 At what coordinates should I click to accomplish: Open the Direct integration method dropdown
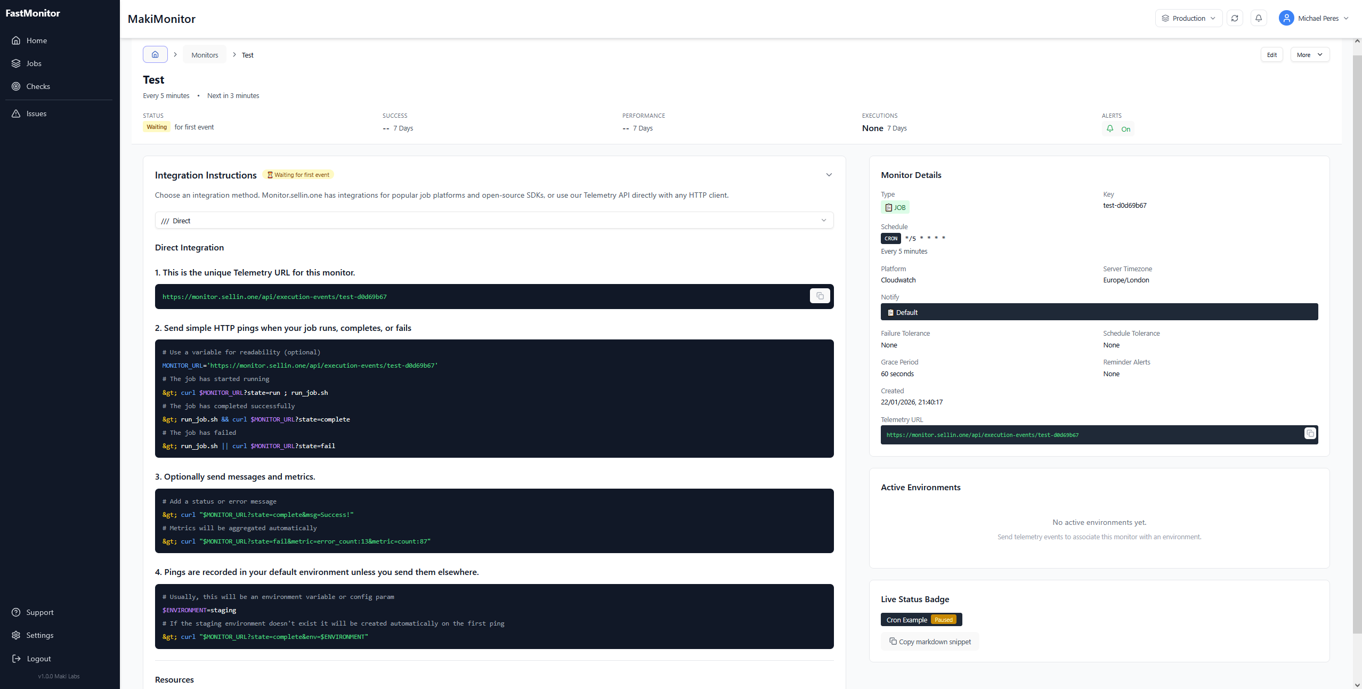pyautogui.click(x=494, y=220)
